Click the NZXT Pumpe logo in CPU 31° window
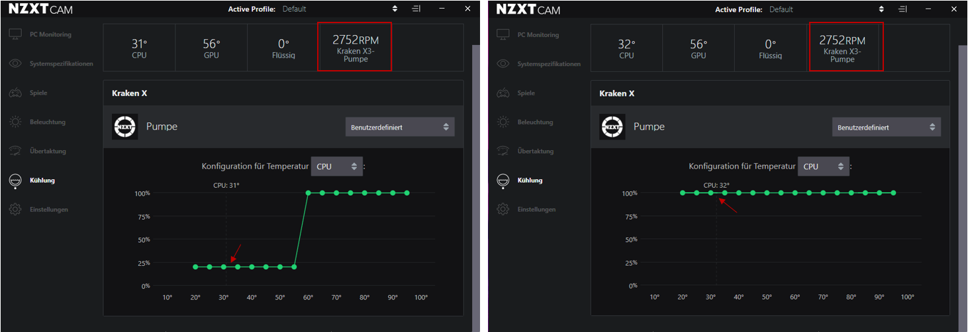 pyautogui.click(x=125, y=126)
